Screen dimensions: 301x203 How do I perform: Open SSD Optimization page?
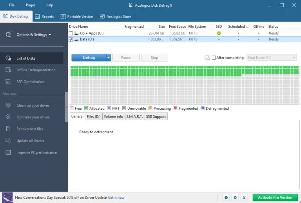30,82
